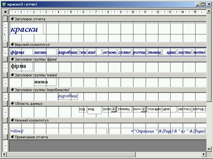This screenshot has height=159, width=213.
Task: Click the horizontal scrollbar thumb
Action: coord(71,154)
